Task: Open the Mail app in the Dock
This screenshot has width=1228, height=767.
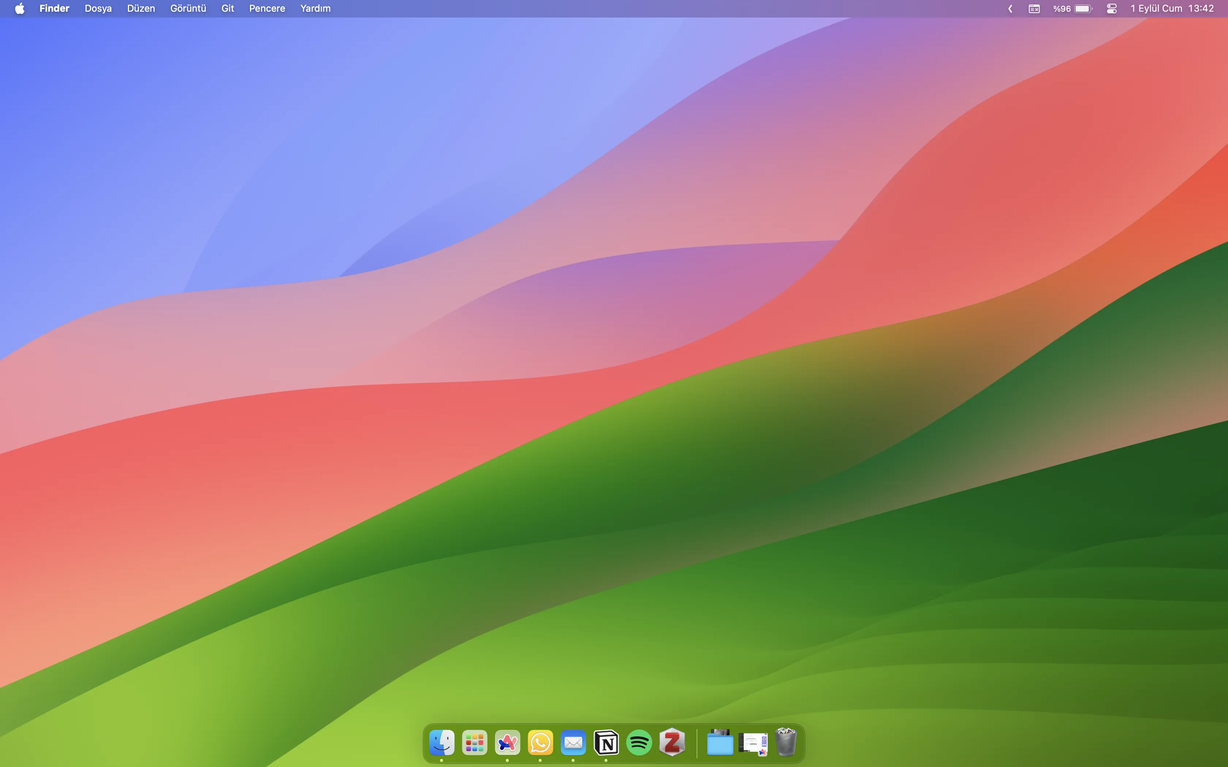Action: tap(573, 743)
